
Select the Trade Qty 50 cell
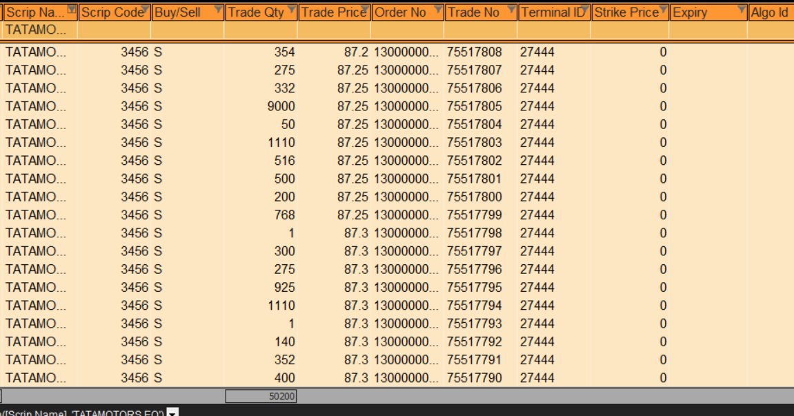[x=261, y=125]
